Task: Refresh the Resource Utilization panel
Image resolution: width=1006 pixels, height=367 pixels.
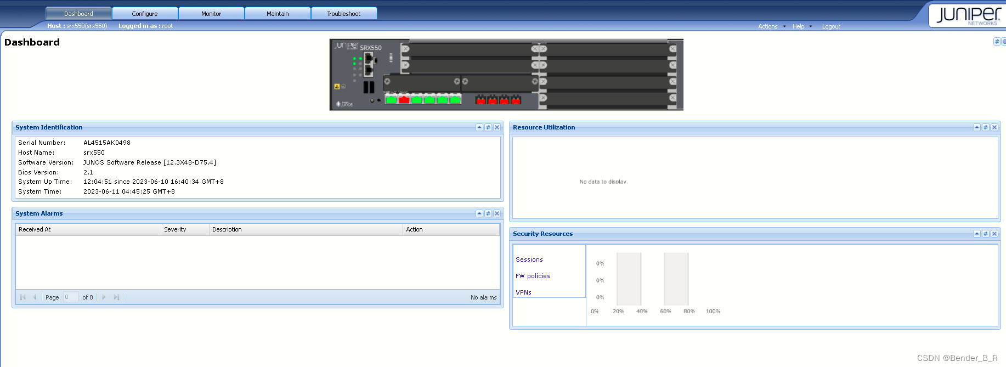Action: pyautogui.click(x=986, y=127)
